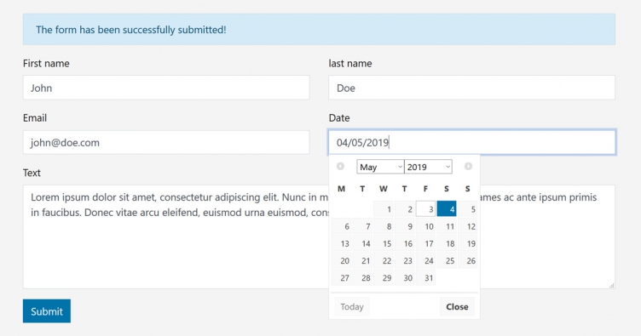Click the Today button in datepicker

(352, 306)
